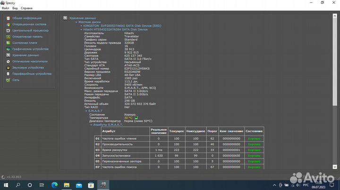Image resolution: width=340 pixels, height=190 pixels.
Task: Show hidden tray icons chevron
Action: coord(274,185)
